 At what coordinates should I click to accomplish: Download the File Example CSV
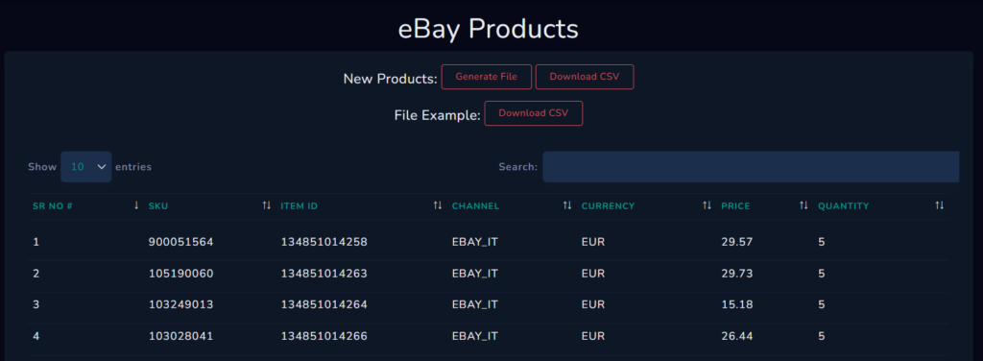[534, 113]
